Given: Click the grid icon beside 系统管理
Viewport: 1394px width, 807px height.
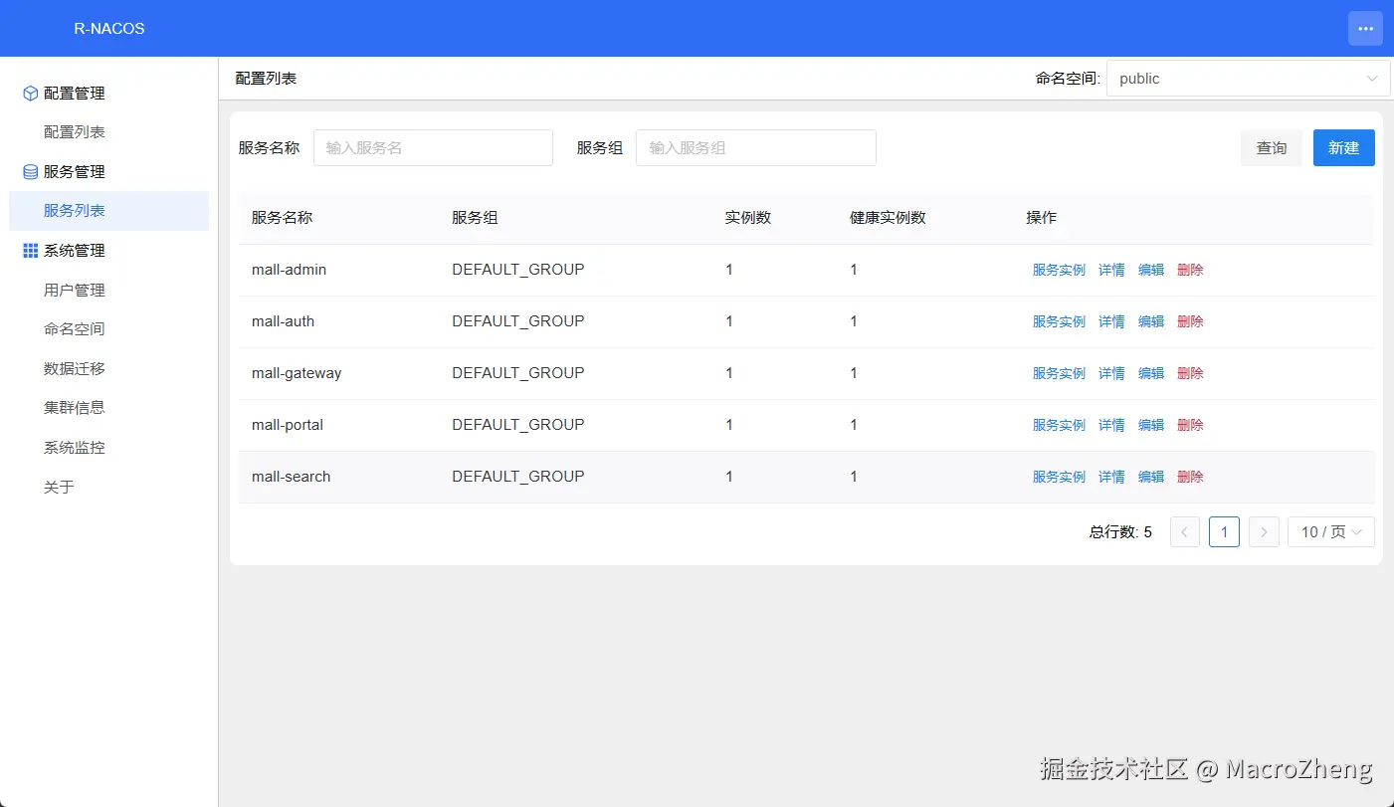Looking at the screenshot, I should coord(30,251).
